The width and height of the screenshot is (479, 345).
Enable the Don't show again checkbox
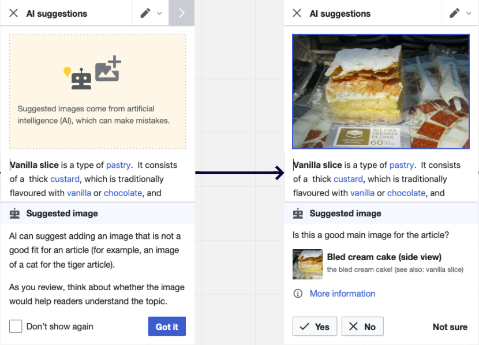click(16, 327)
